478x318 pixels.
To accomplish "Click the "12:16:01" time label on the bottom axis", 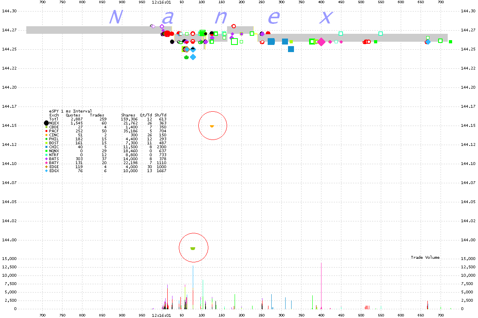I will (x=161, y=315).
